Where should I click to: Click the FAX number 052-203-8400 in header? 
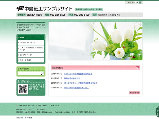tap(82, 15)
